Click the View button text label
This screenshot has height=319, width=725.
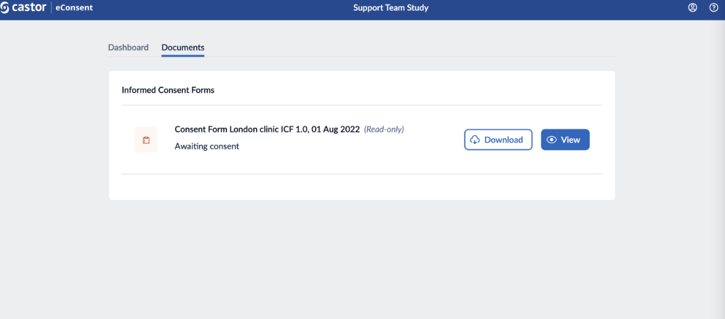(x=570, y=139)
